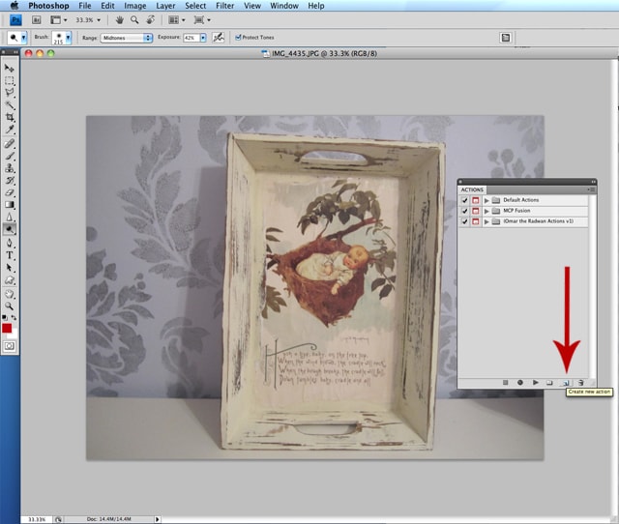619x524 pixels.
Task: Select the Magic Wand tool
Action: [x=9, y=105]
